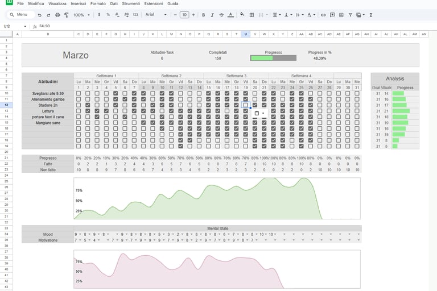Select row 12 header
This screenshot has width=437, height=291.
[6, 105]
